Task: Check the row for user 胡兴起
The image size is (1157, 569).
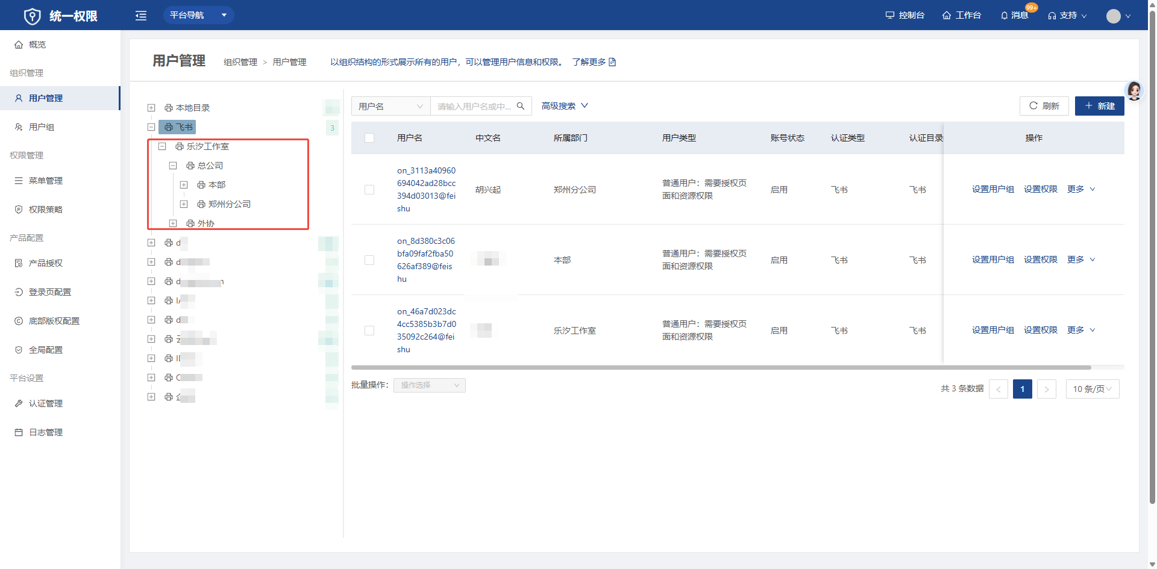Action: (x=369, y=190)
